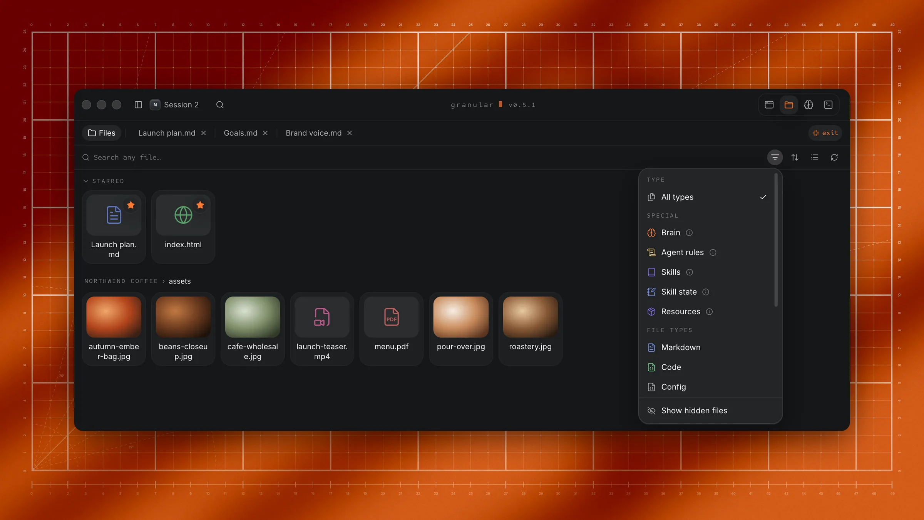Close the Launch plan.md tab
924x520 pixels.
tap(204, 133)
